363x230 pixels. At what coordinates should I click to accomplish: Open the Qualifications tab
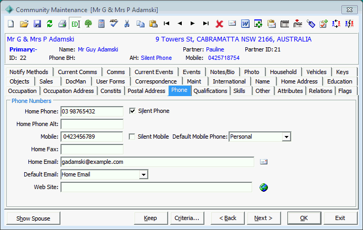point(210,91)
